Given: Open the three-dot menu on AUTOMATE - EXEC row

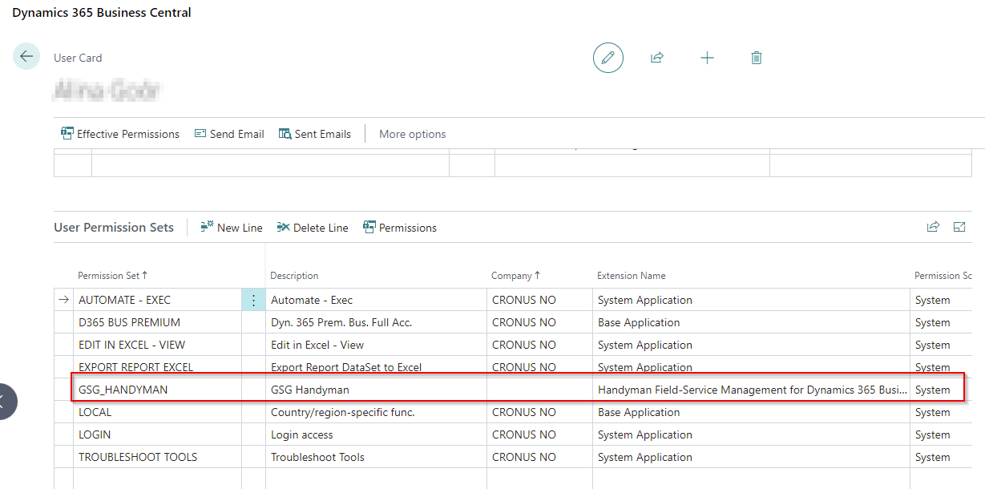Looking at the screenshot, I should click(x=253, y=299).
